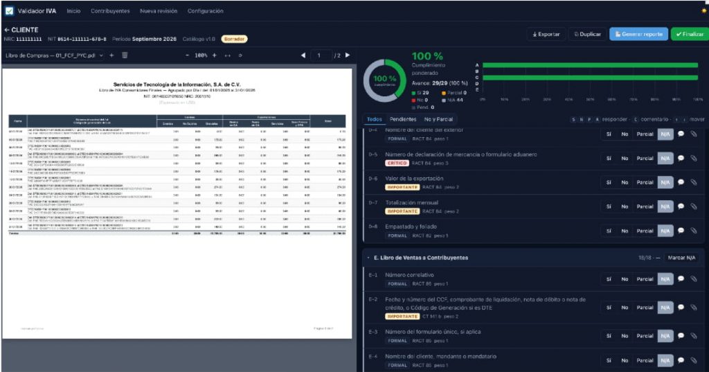Attach evidence to E-3 Número del formulario único
The image size is (709, 372).
pos(694,336)
